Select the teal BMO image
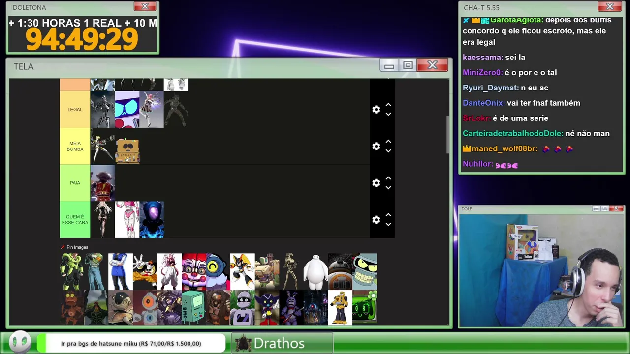The height and width of the screenshot is (354, 630). 194,308
